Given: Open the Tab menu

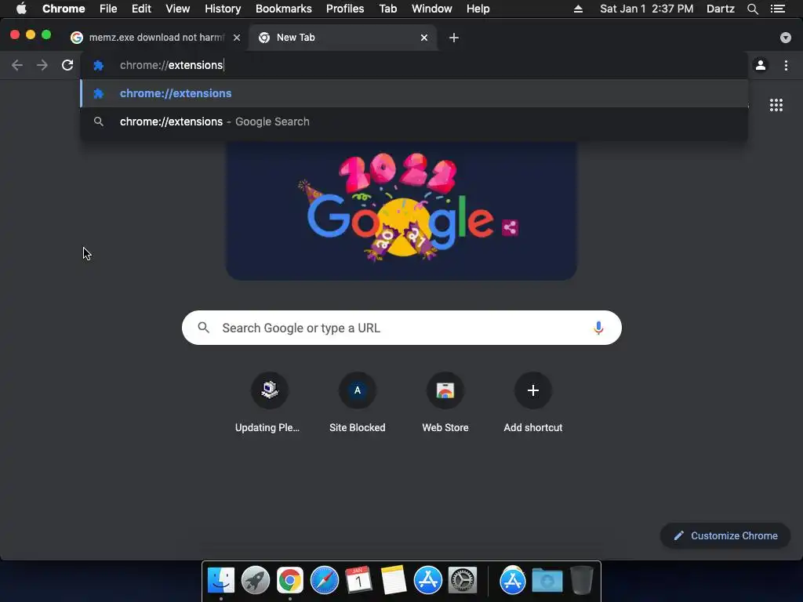Looking at the screenshot, I should point(387,9).
